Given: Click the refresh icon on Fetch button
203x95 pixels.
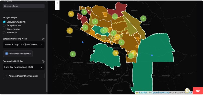Looking at the screenshot, I should coord(6,54).
